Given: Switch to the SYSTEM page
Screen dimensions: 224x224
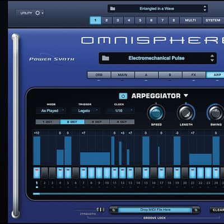Looking at the screenshot, I should (x=213, y=20).
